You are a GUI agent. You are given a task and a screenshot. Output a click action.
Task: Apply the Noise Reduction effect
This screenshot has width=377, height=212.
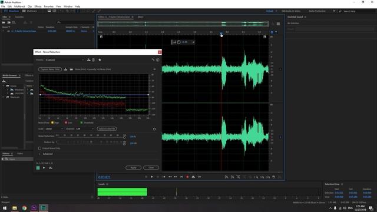(x=133, y=167)
